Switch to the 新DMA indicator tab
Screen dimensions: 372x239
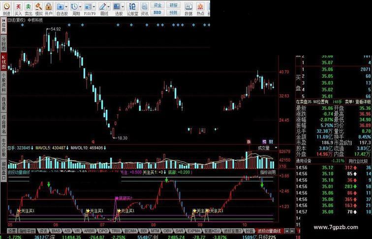click(130, 231)
